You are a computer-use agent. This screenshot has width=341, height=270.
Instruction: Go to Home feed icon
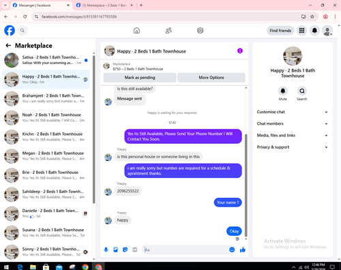(x=136, y=31)
